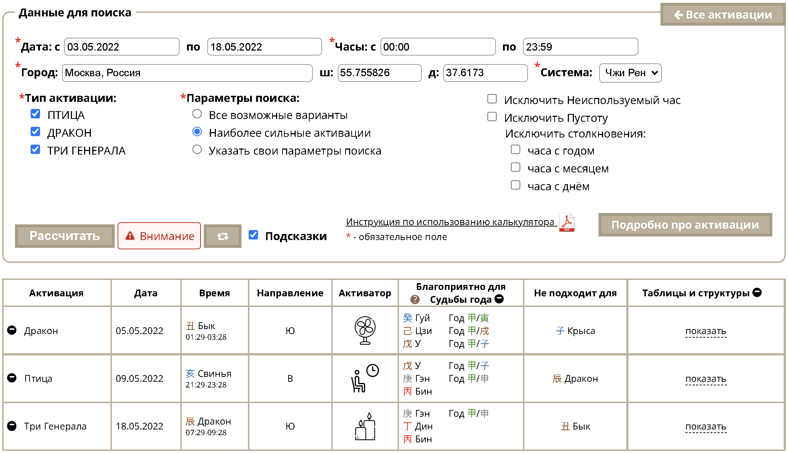Click the Крыса unsuitable sign cell
788x453 pixels.
575,331
